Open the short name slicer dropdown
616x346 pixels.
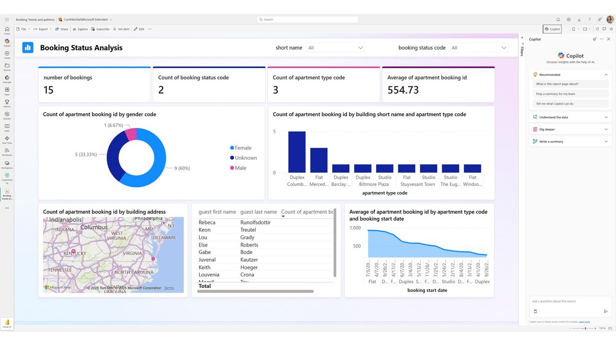336,48
